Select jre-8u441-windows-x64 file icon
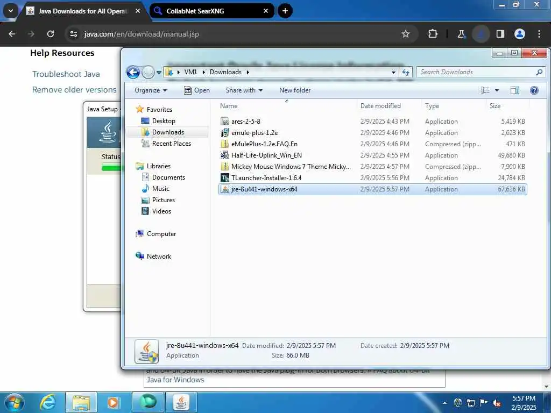This screenshot has height=413, width=551. pyautogui.click(x=225, y=189)
